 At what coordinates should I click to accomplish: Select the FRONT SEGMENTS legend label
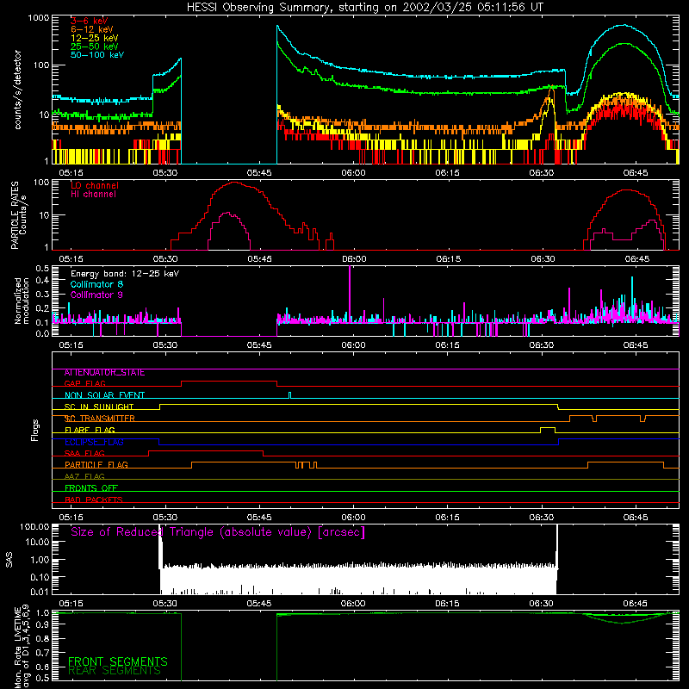[x=118, y=661]
